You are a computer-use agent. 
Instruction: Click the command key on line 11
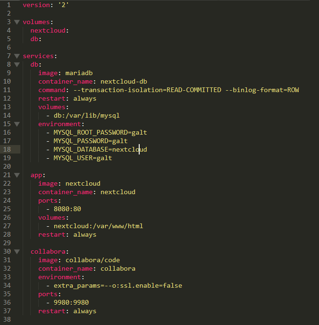[52, 90]
